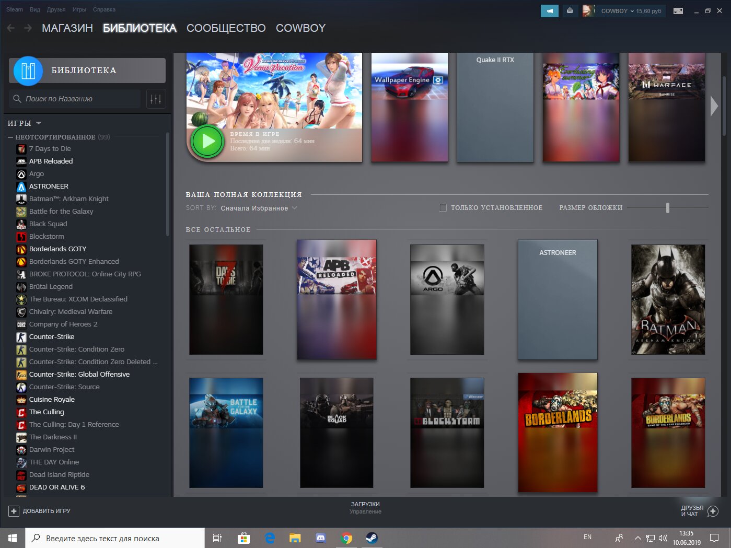The image size is (731, 548).
Task: Open Task View on the taskbar
Action: click(x=217, y=538)
